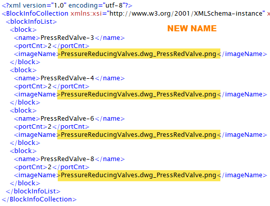This screenshot has height=206, width=270.
Task: Click highlighted imageName value under PressRedValve-4
Action: click(x=139, y=94)
